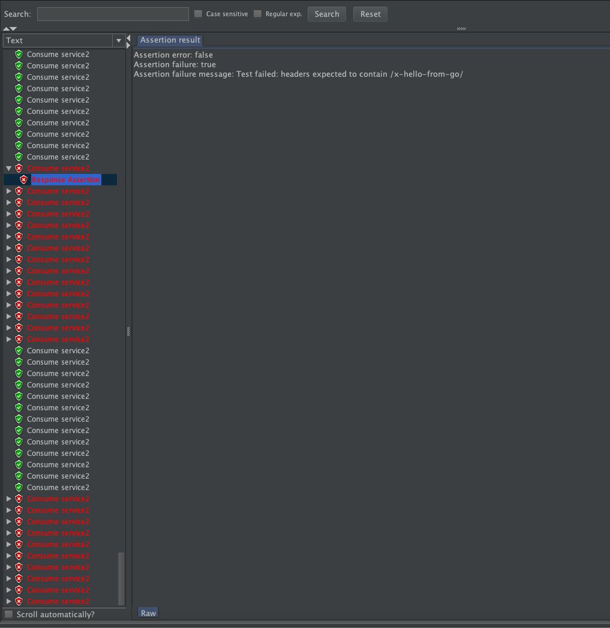The width and height of the screenshot is (610, 628).
Task: Expand the last failed Consume service2 in the list
Action: 8,601
